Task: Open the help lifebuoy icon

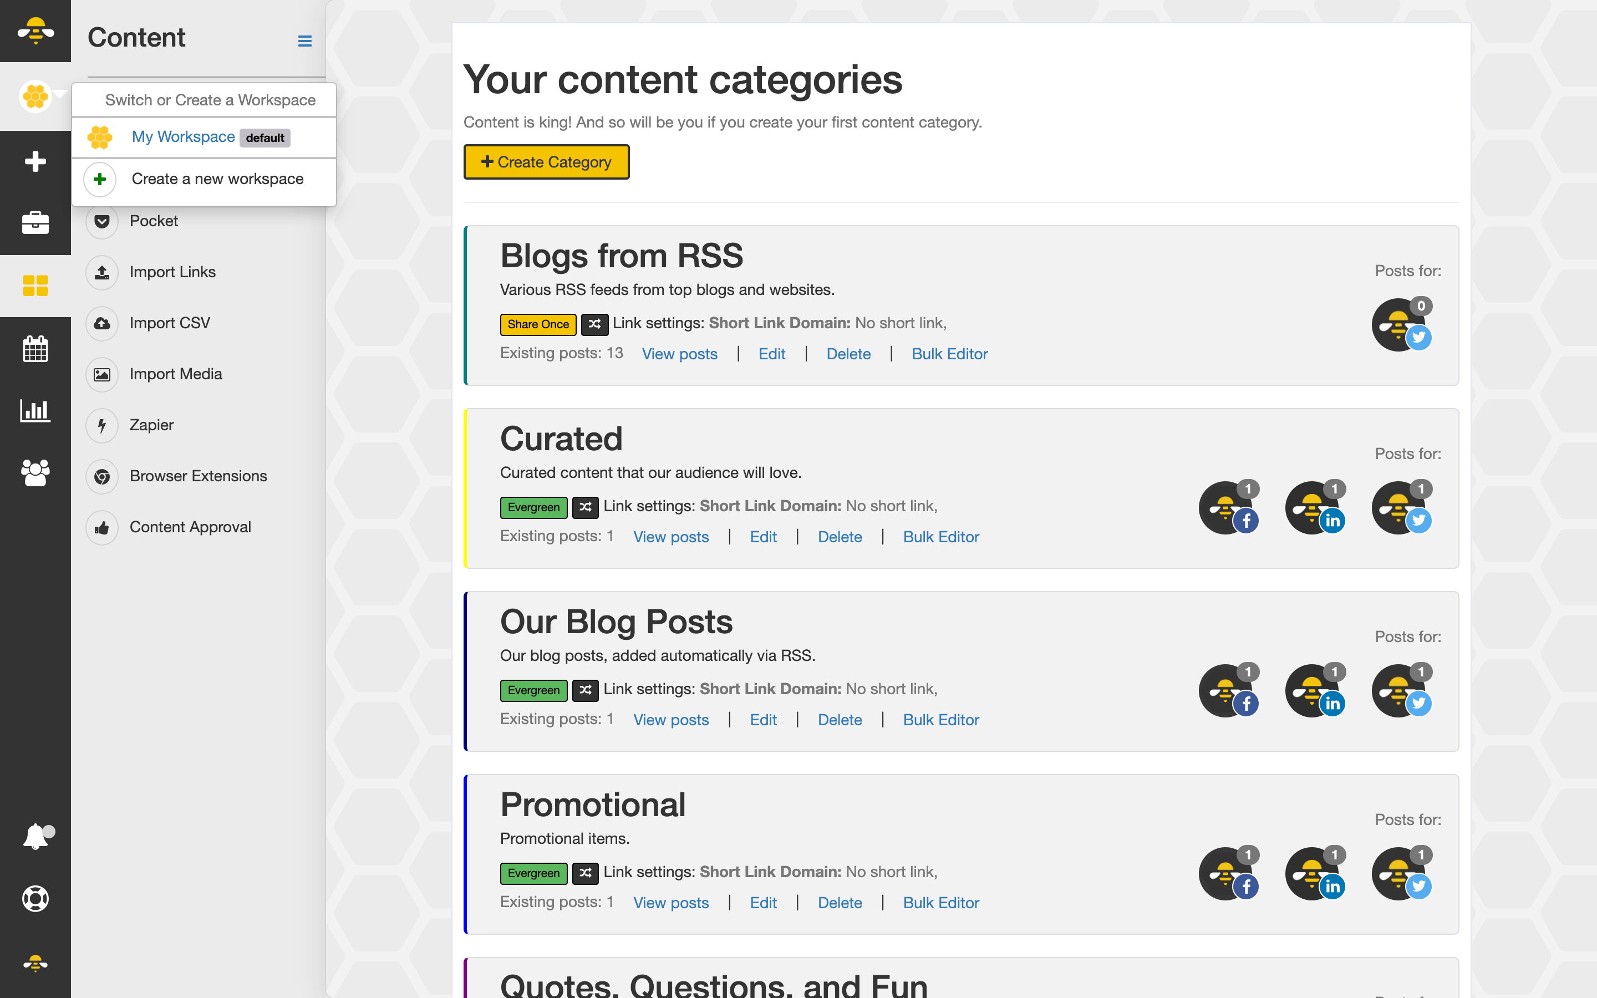Action: point(35,898)
